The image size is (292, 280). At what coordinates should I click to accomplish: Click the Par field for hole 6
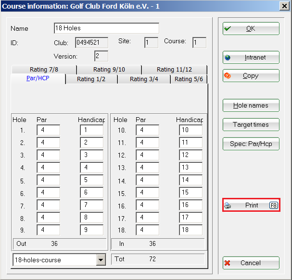click(49, 193)
